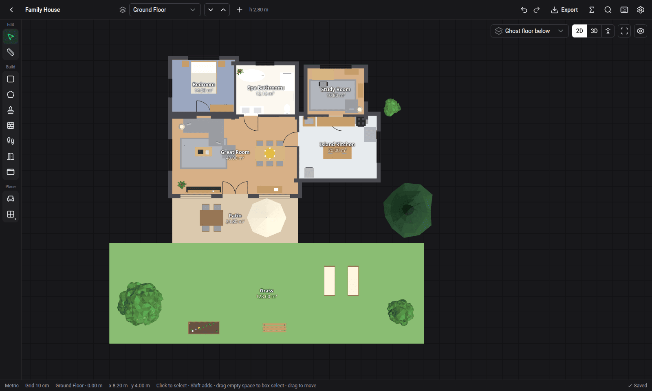The height and width of the screenshot is (391, 652).
Task: Select the Bedroom room label
Action: tap(203, 85)
